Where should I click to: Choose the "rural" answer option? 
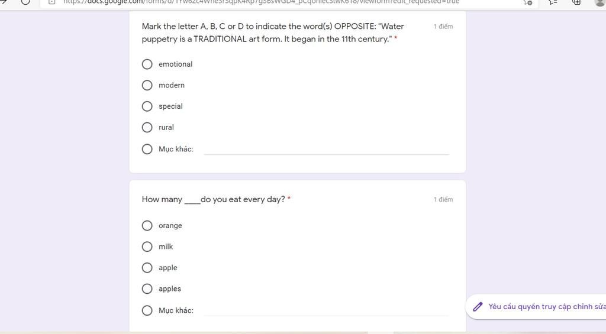147,127
